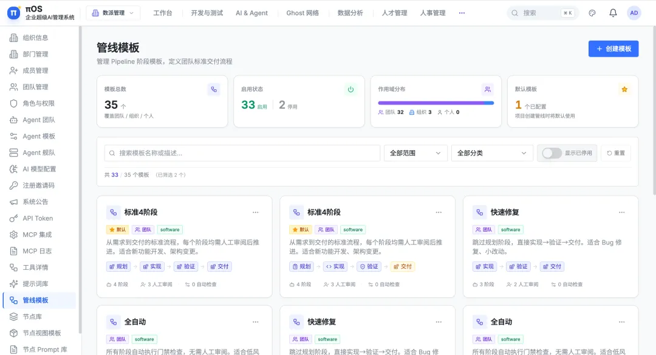Click the page vertical scrollbar
The image size is (656, 355).
(654, 111)
